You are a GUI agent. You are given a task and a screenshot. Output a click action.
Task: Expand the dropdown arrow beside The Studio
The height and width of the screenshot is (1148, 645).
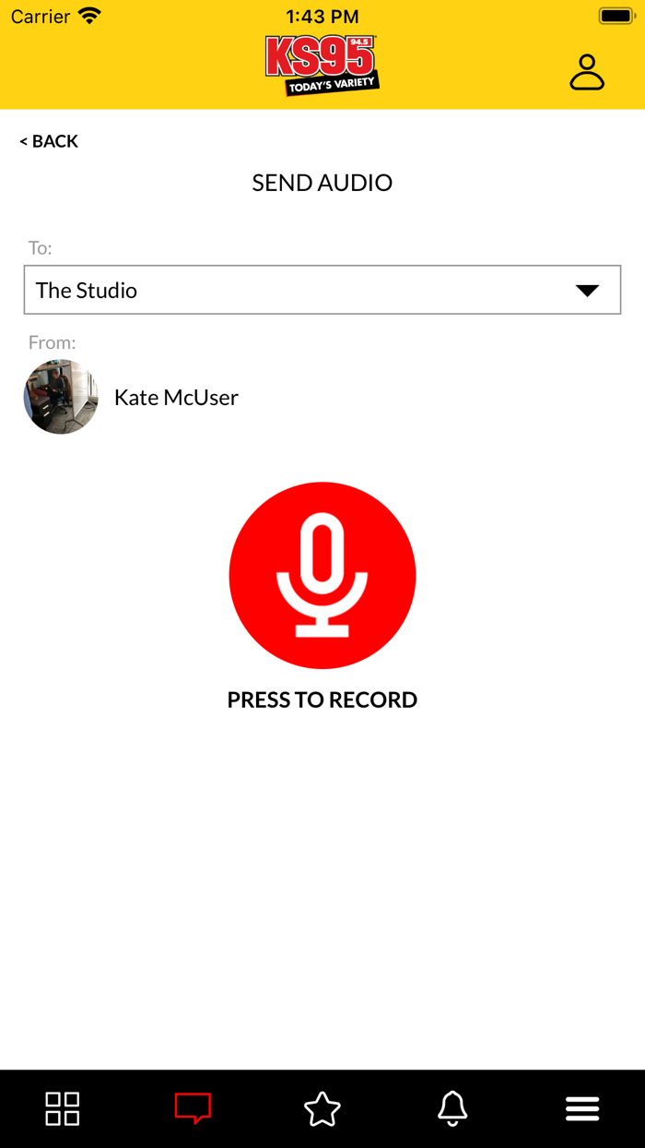(587, 291)
